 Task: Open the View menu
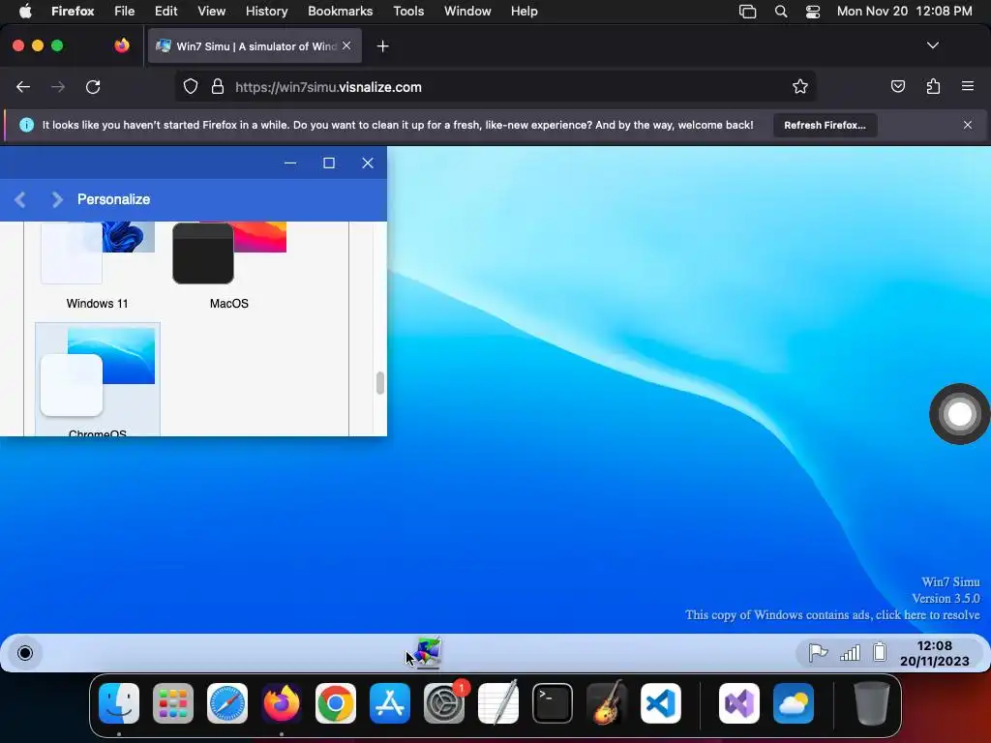(x=211, y=12)
